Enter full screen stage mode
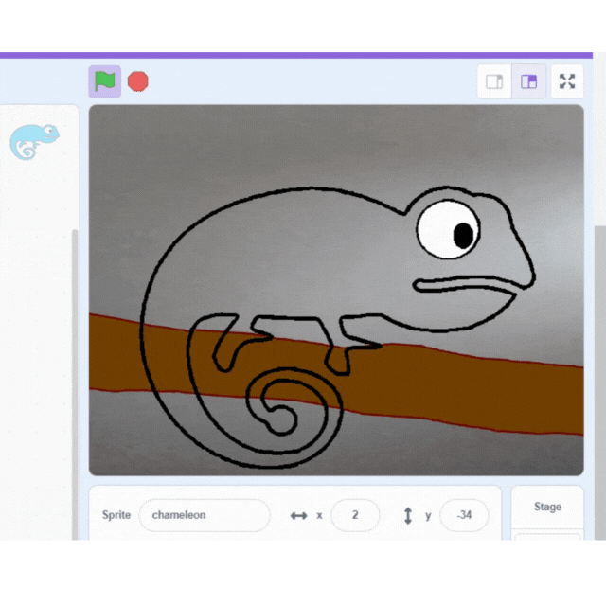This screenshot has height=606, width=606. 567,81
